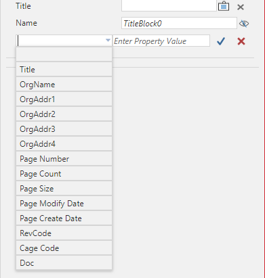Select the Page Number property
265x278 pixels.
pyautogui.click(x=64, y=158)
